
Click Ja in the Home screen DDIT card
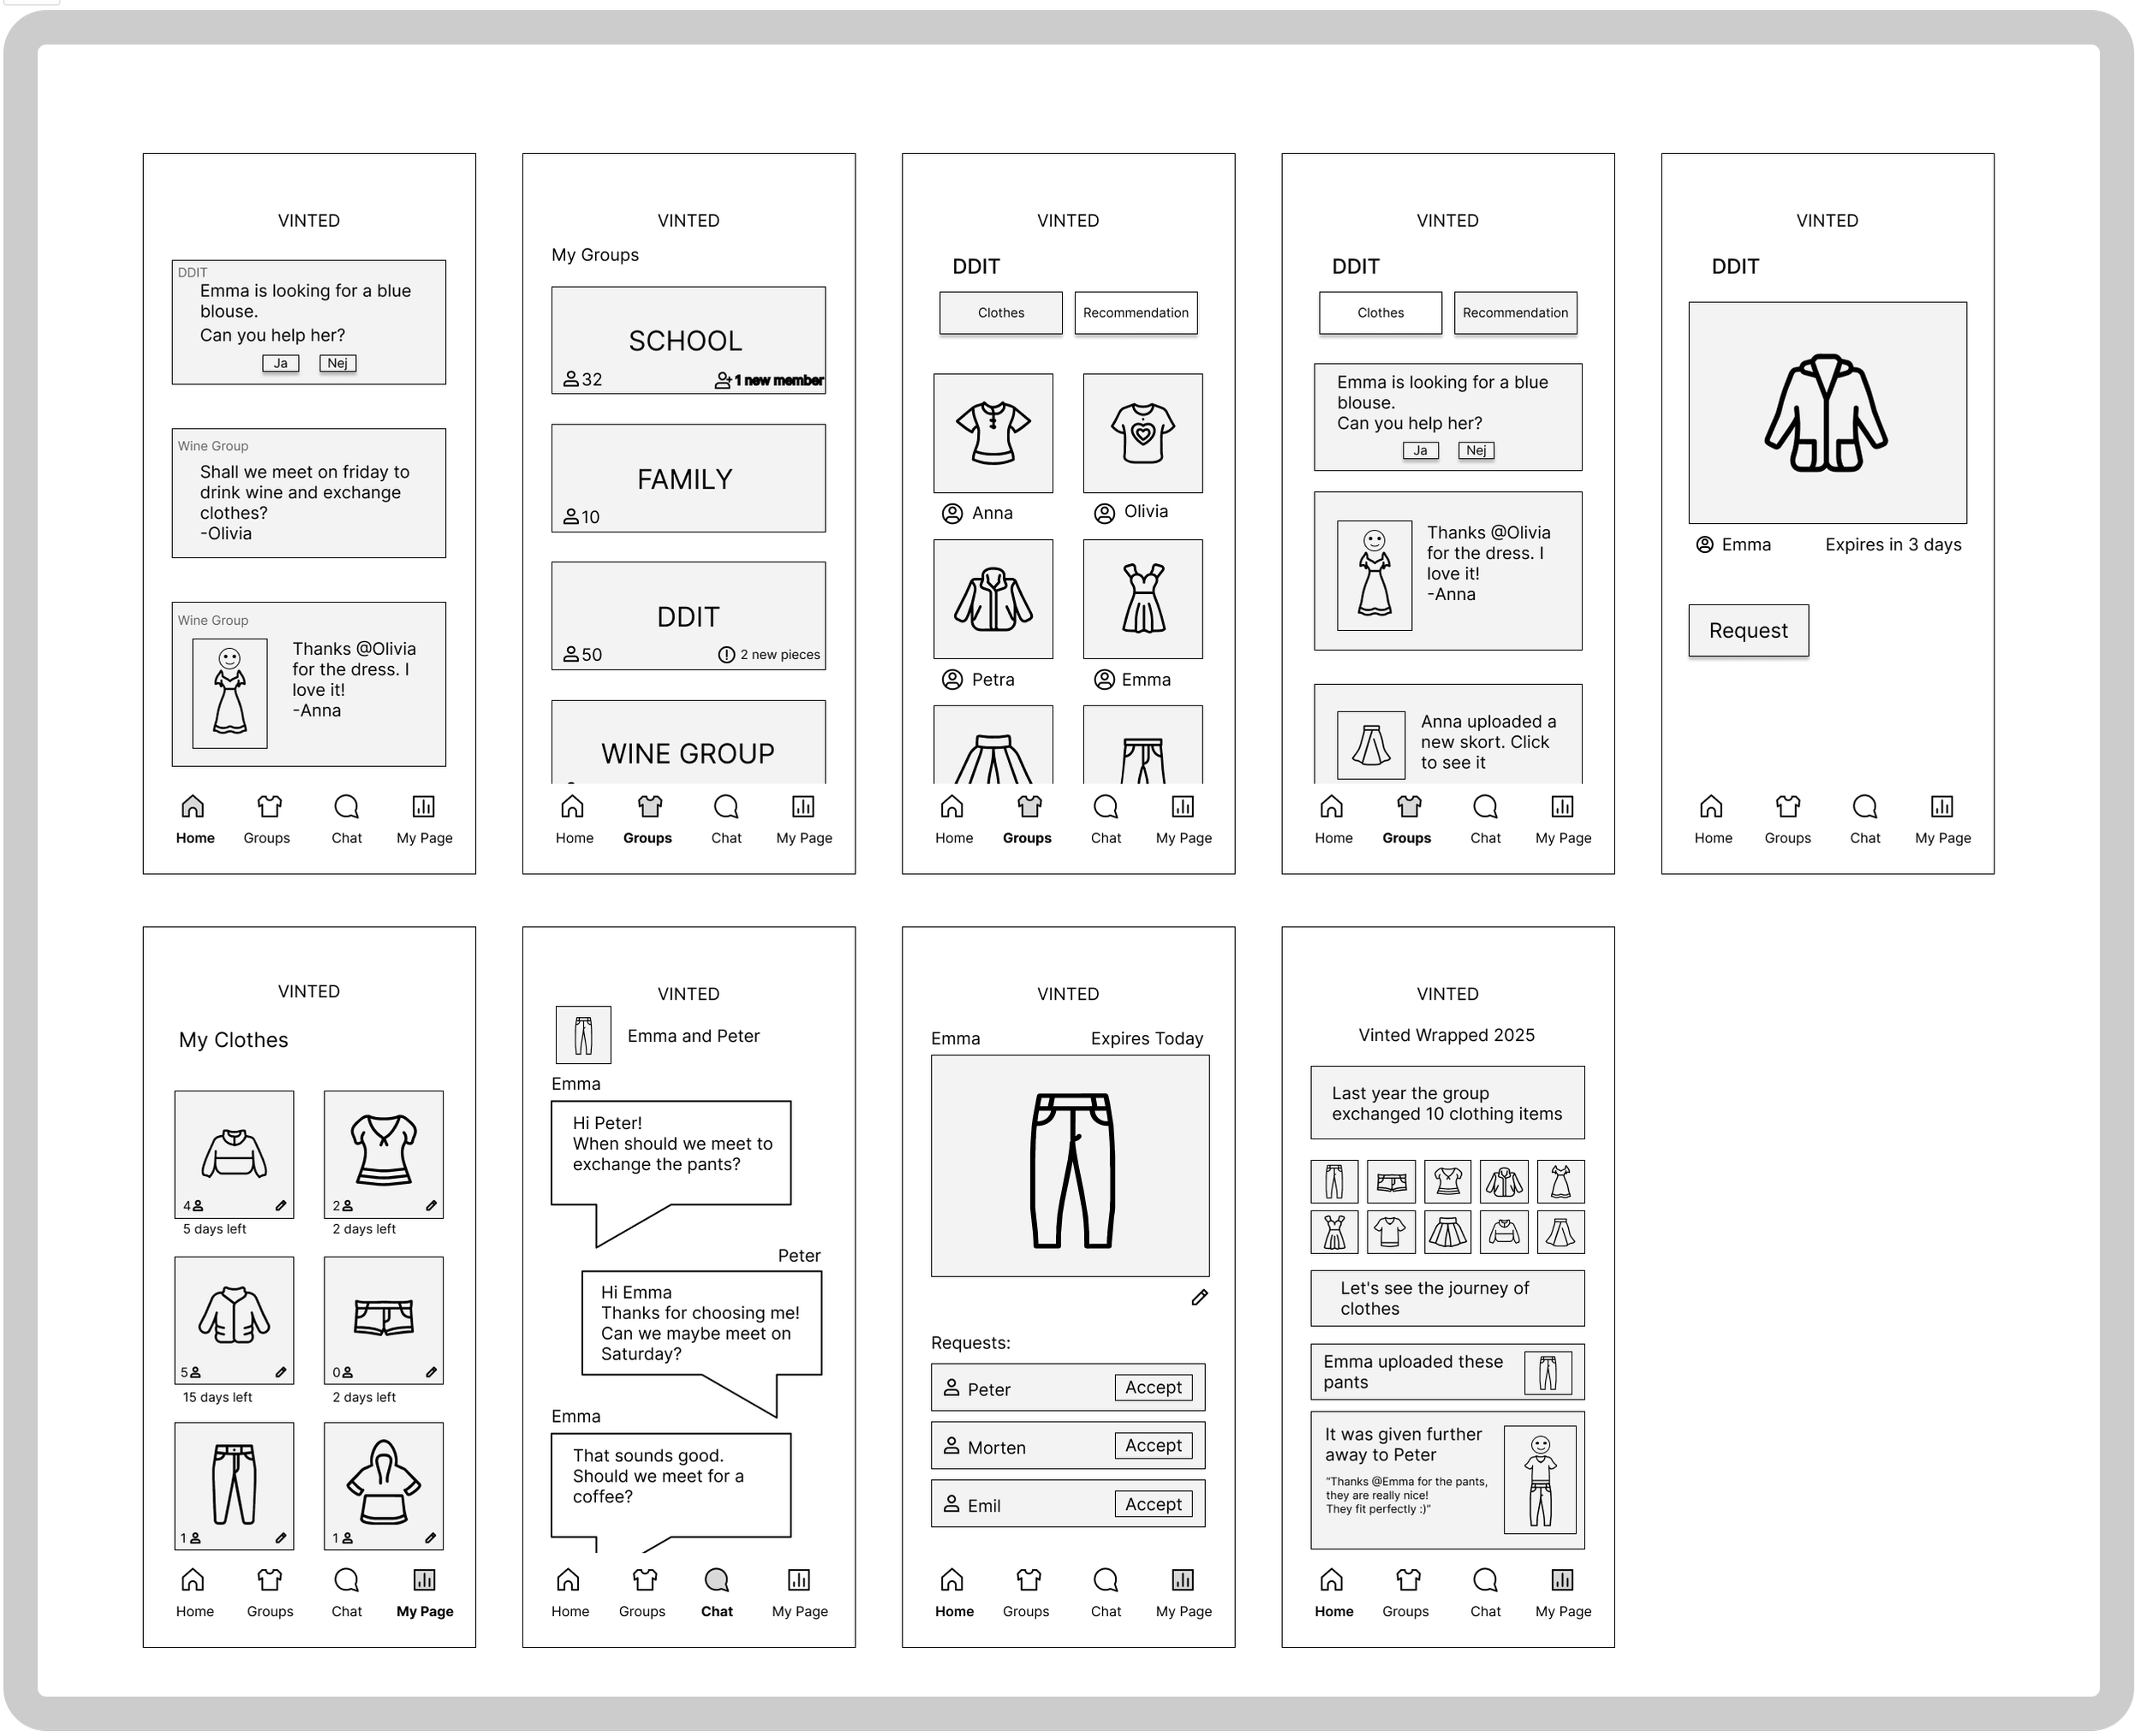(x=281, y=364)
